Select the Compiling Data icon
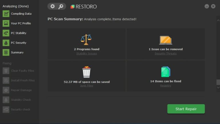This screenshot has height=124, width=220. point(6,14)
